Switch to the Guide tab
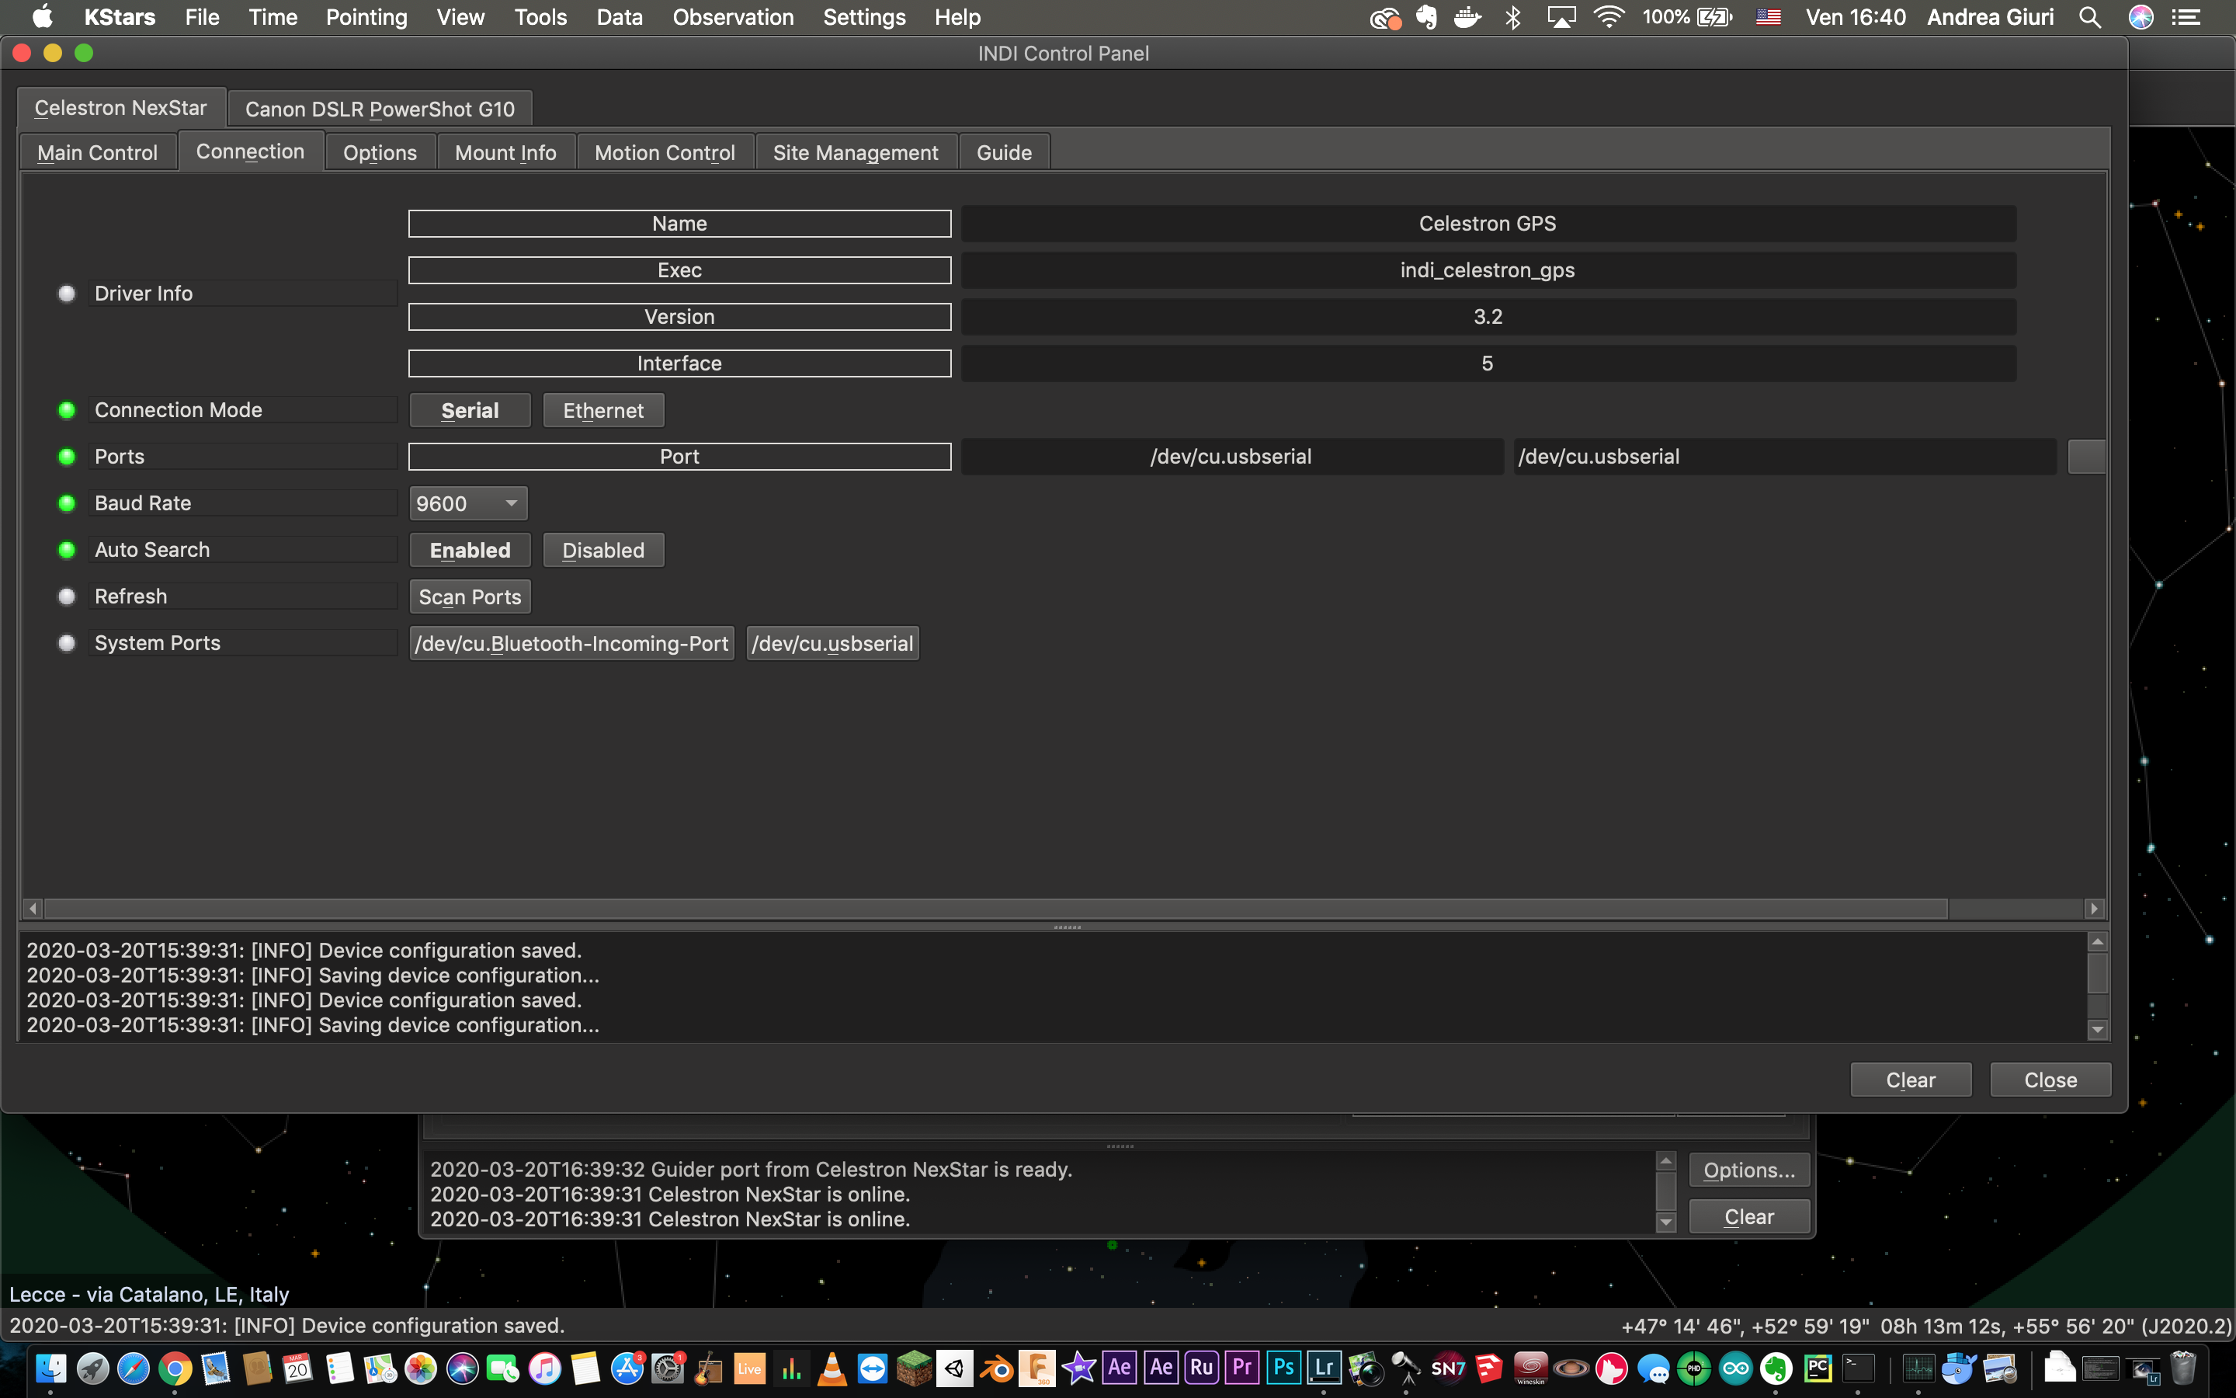The height and width of the screenshot is (1398, 2236). (1005, 152)
